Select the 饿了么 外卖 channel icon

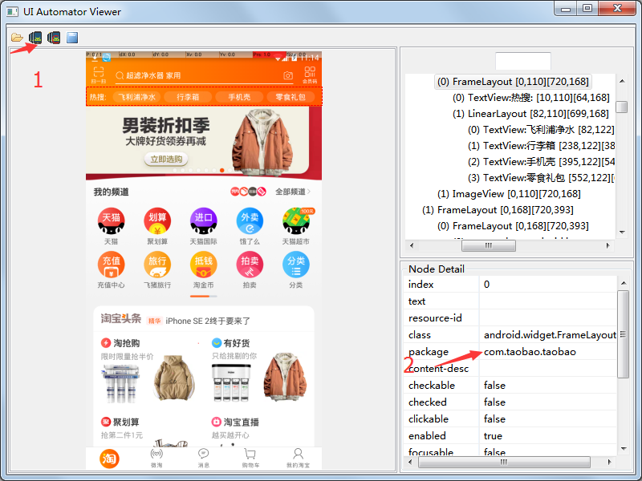click(x=250, y=221)
